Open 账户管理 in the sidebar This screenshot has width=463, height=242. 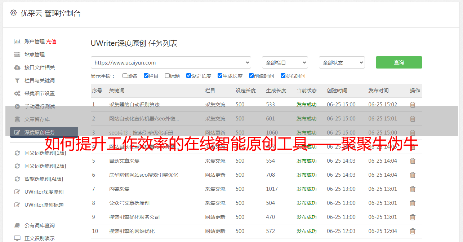click(x=35, y=41)
